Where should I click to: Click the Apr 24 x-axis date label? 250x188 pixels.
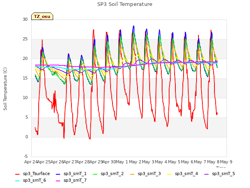click(31, 162)
